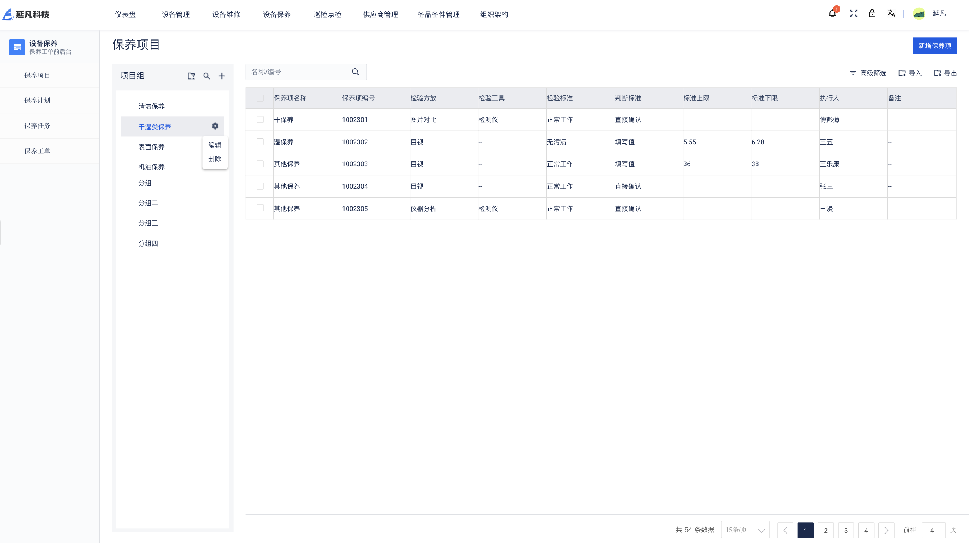This screenshot has height=543, width=969.
Task: Check the box for 干保养 row
Action: (x=260, y=120)
